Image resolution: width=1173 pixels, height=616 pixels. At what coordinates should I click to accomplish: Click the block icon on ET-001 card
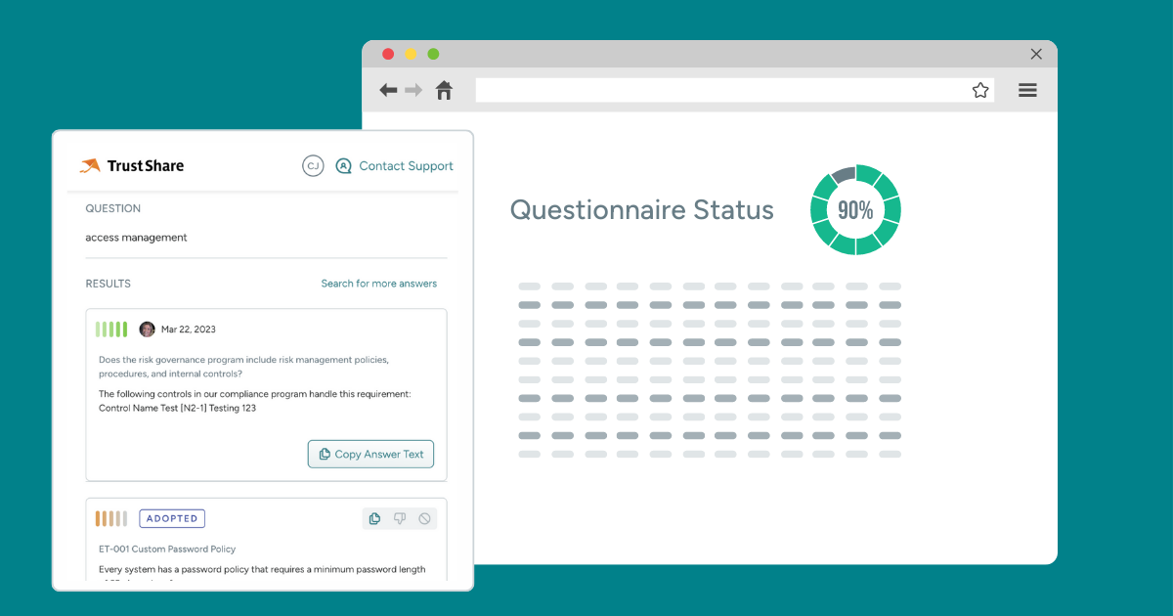(424, 518)
